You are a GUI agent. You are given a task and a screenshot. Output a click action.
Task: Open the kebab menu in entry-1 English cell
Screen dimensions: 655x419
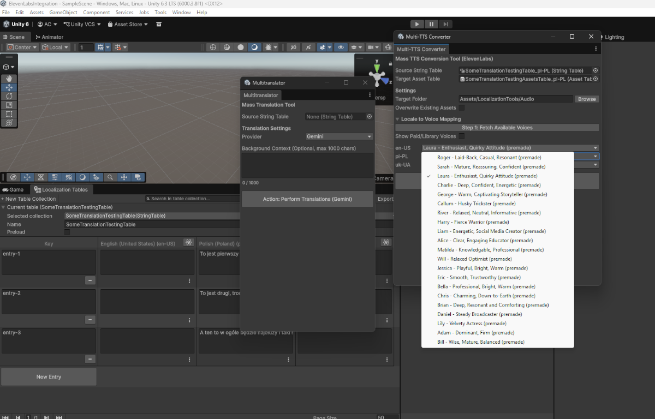tap(189, 281)
